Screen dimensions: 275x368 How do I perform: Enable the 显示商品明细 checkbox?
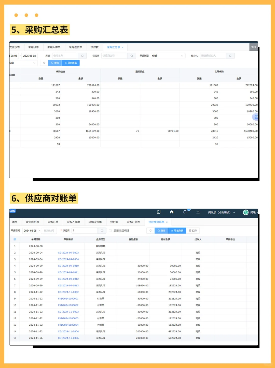(x=110, y=231)
